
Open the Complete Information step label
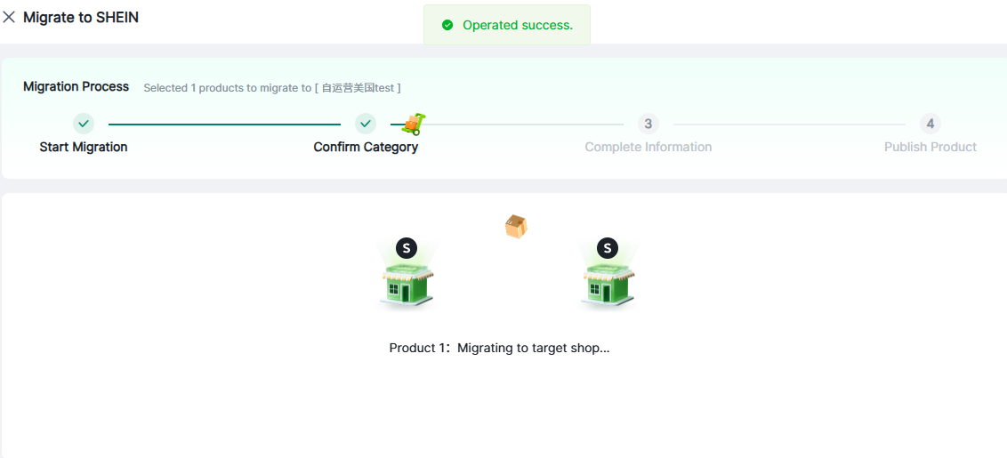point(649,147)
